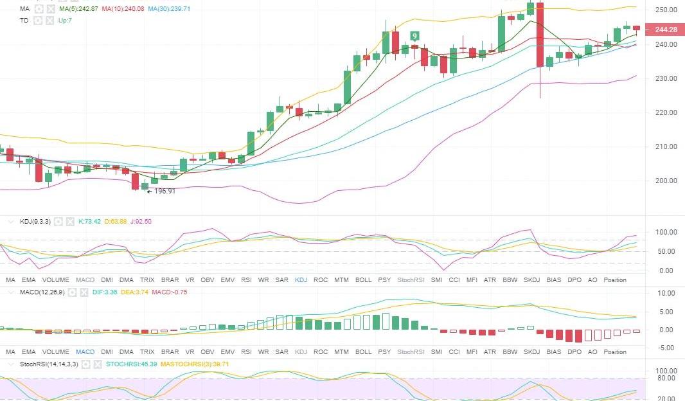Select DPO tab in the MACD panel's tab row
685x401 pixels.
tap(574, 352)
